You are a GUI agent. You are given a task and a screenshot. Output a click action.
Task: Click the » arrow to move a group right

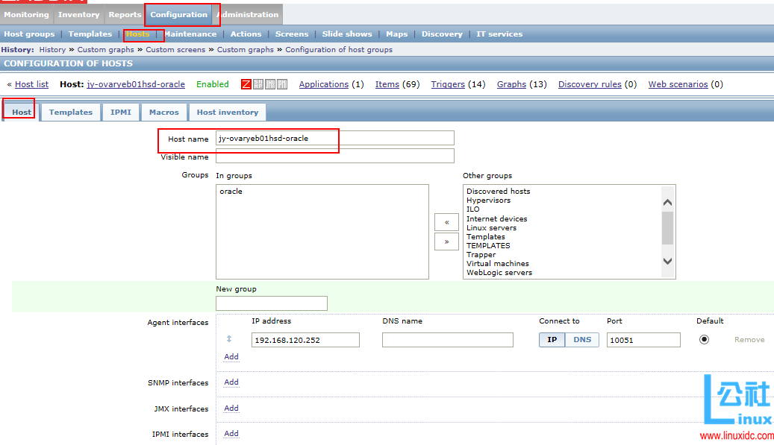pos(446,242)
